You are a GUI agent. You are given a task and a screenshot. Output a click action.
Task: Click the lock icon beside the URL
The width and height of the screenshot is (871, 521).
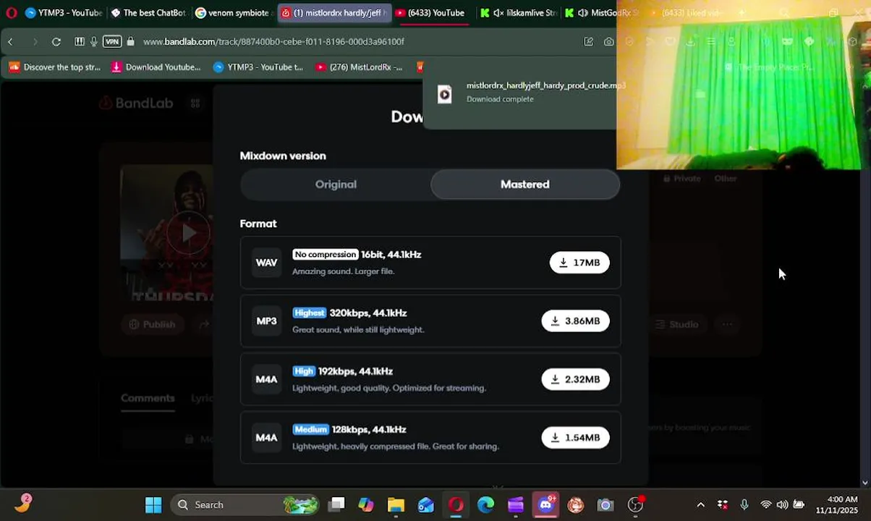pos(130,42)
